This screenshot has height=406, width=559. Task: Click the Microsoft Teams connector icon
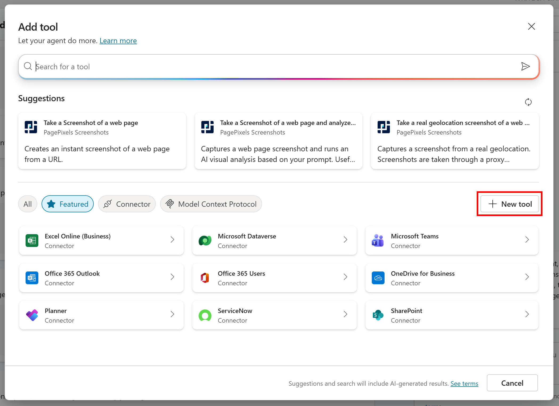[378, 241]
